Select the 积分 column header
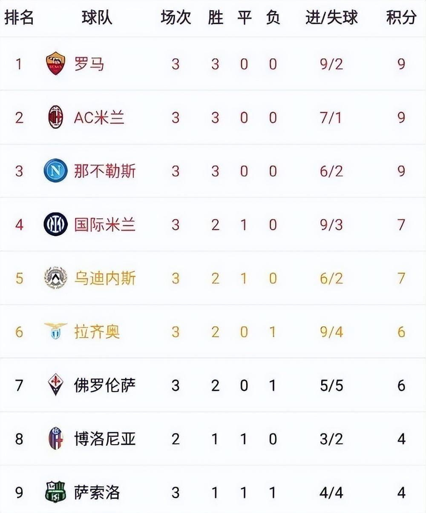This screenshot has height=513, width=426. (x=401, y=18)
